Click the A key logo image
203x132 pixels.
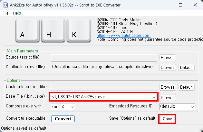(x=27, y=30)
